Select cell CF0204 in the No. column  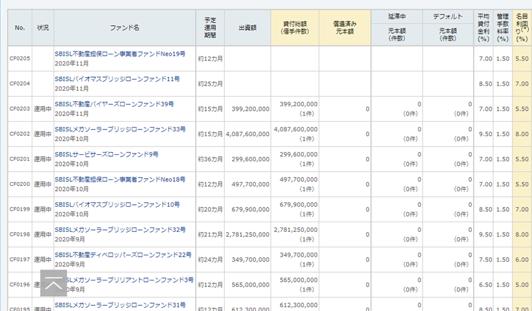coord(20,84)
